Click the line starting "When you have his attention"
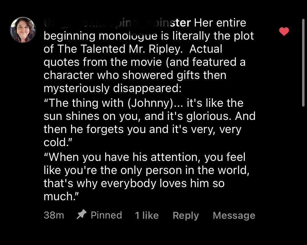 pos(145,157)
